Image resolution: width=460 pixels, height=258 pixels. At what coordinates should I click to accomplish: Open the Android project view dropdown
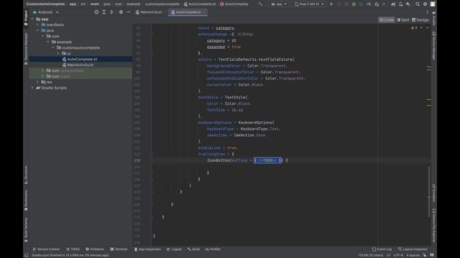click(45, 12)
